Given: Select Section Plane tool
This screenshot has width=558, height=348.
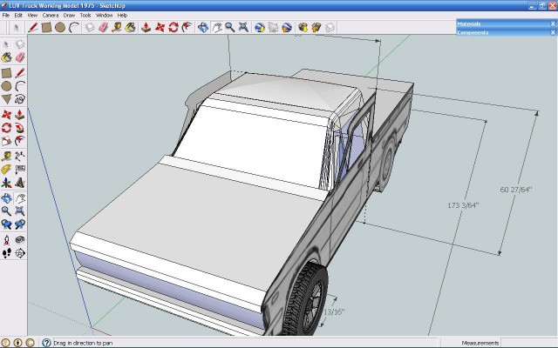Looking at the screenshot, I should 20,253.
